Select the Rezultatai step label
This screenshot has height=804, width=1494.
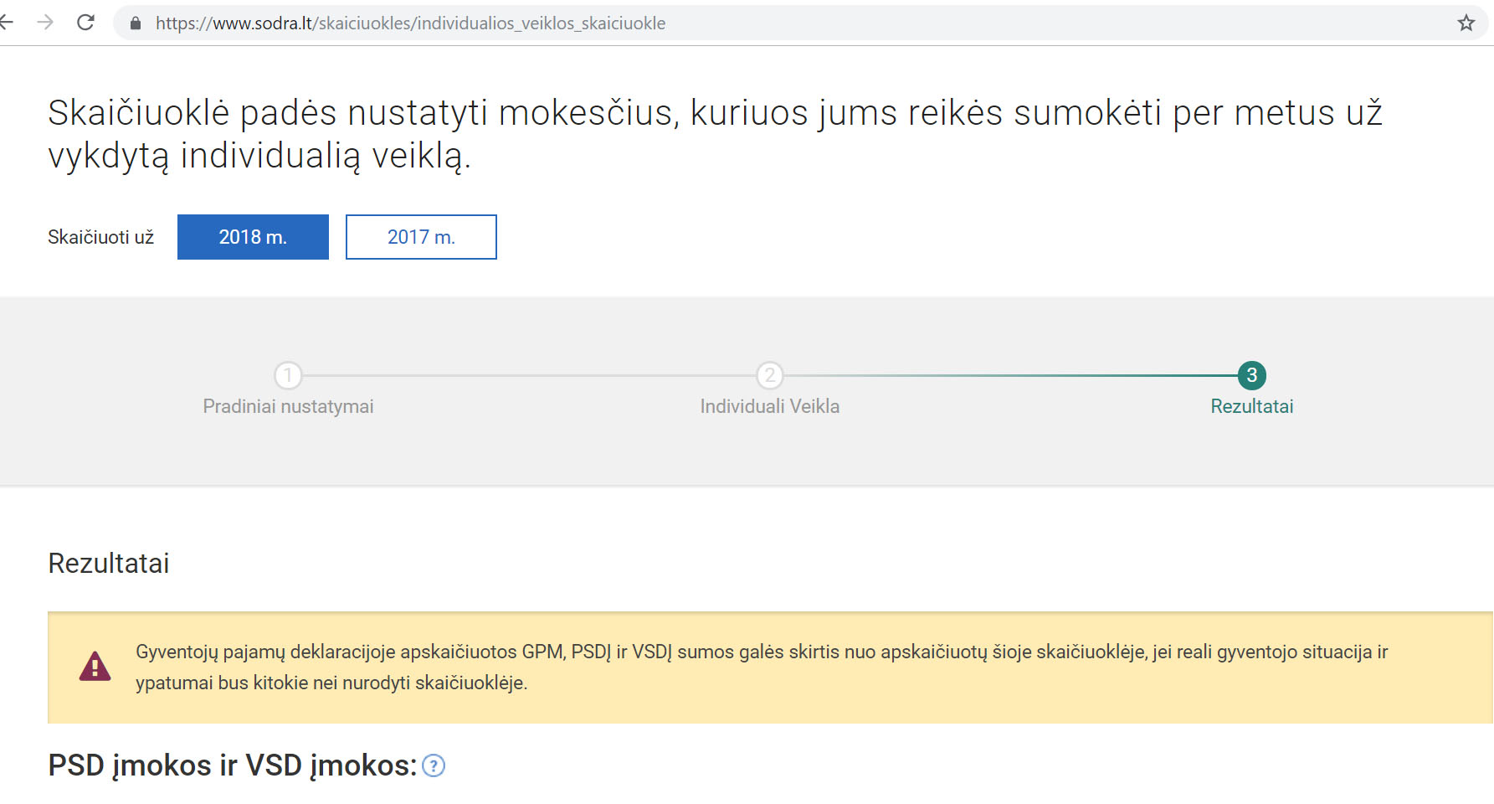(x=1251, y=406)
